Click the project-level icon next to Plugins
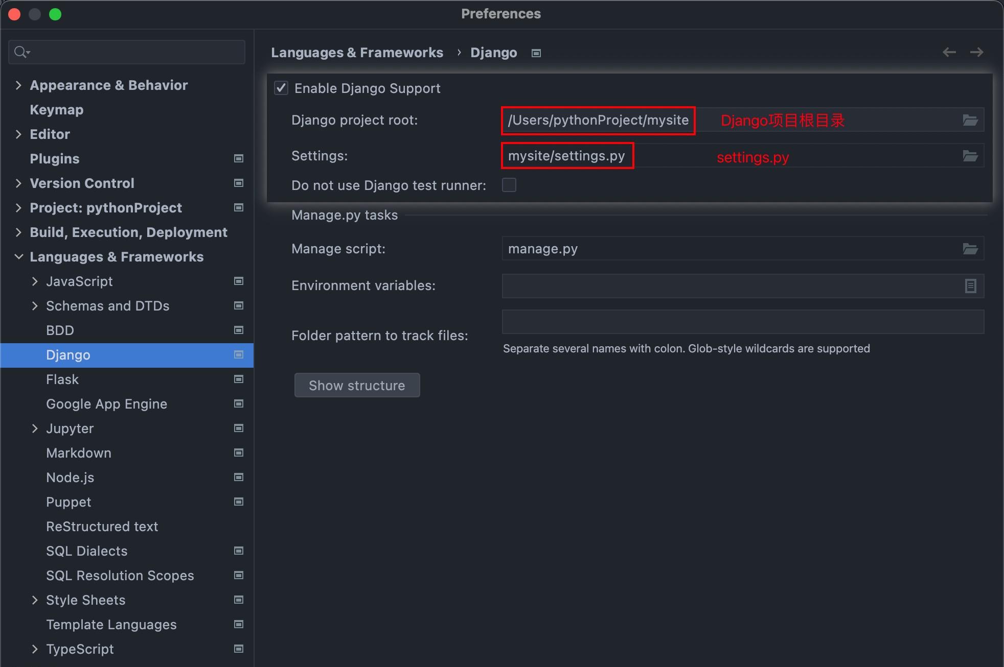Image resolution: width=1004 pixels, height=667 pixels. [x=238, y=158]
